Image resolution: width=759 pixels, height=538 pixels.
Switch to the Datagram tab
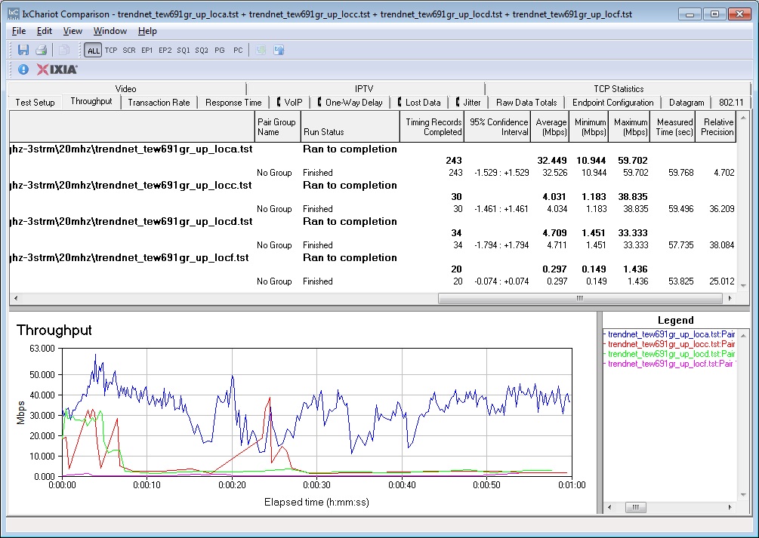pyautogui.click(x=686, y=103)
